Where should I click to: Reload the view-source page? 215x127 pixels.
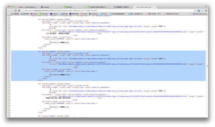pyautogui.click(x=16, y=10)
